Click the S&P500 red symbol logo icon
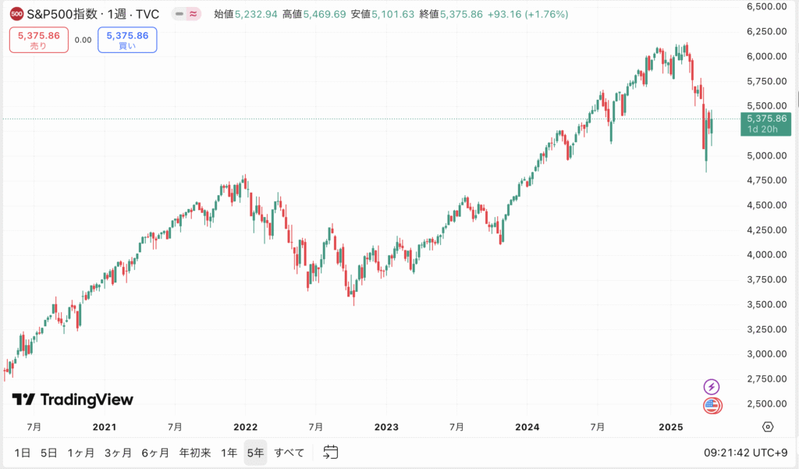The width and height of the screenshot is (799, 469). tap(16, 14)
